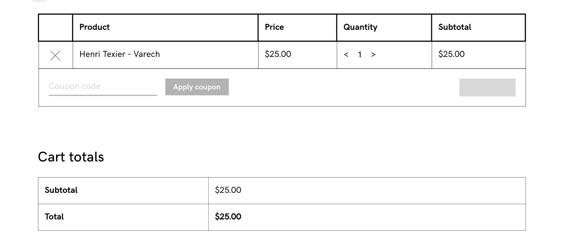Click the empty header cell above remove icon
Image resolution: width=561 pixels, height=240 pixels.
pos(55,27)
